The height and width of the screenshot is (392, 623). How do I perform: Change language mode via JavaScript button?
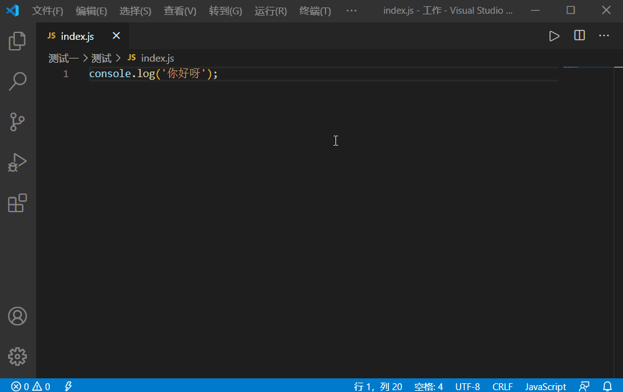[545, 386]
